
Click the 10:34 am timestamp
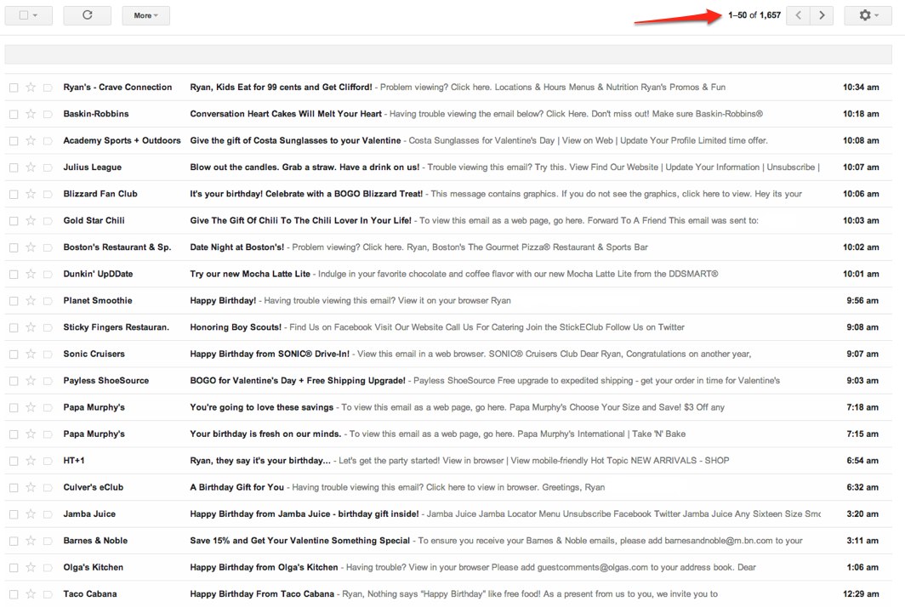pos(861,87)
